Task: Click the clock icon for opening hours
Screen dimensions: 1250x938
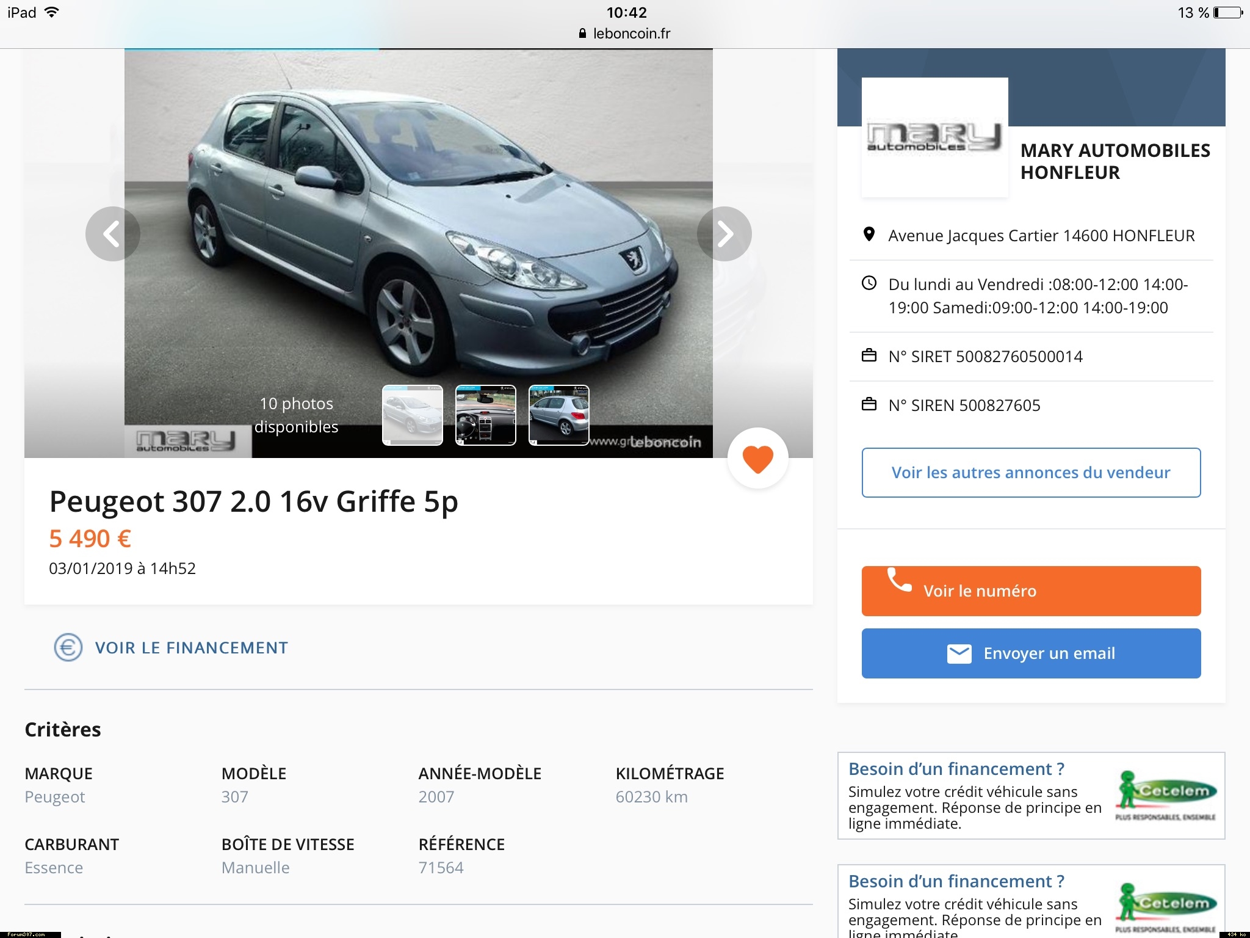Action: point(869,283)
